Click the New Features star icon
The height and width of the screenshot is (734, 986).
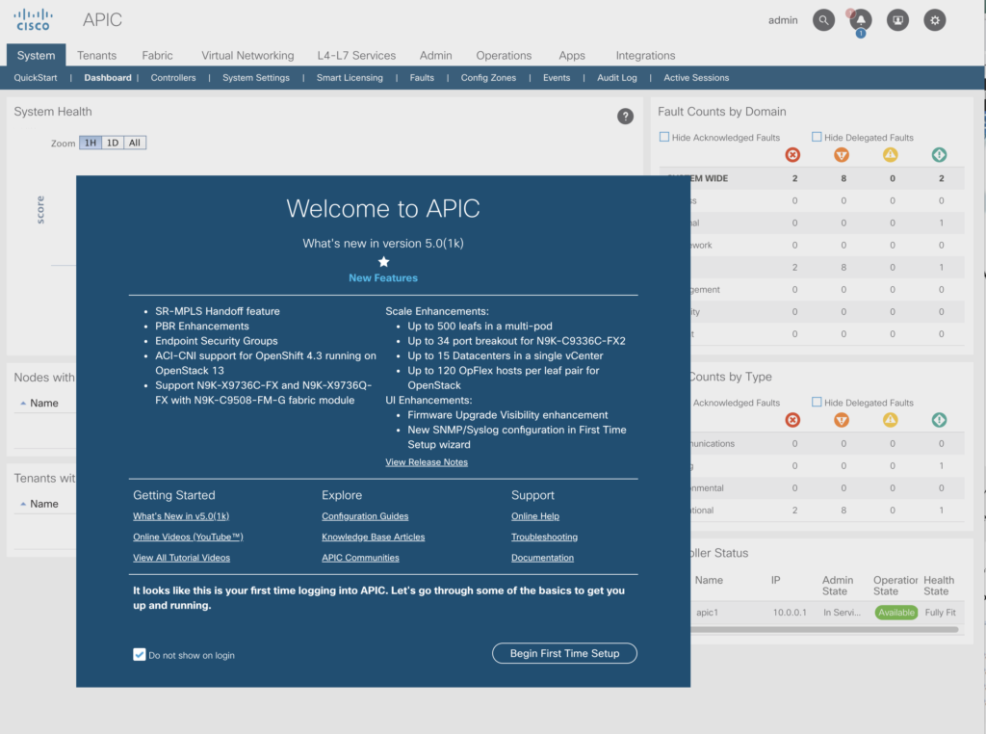pyautogui.click(x=383, y=262)
